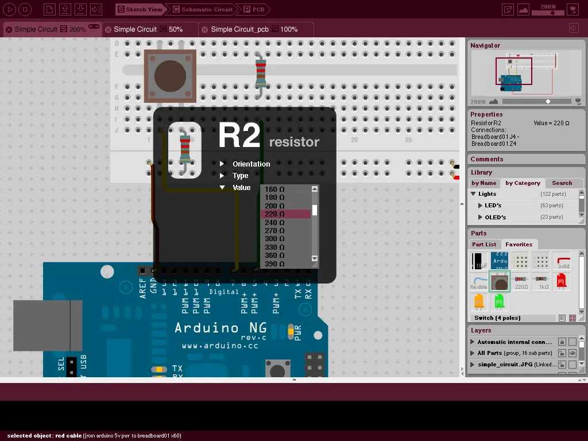The image size is (588, 441).
Task: Switch Parts panel to grid view
Action: [x=572, y=318]
